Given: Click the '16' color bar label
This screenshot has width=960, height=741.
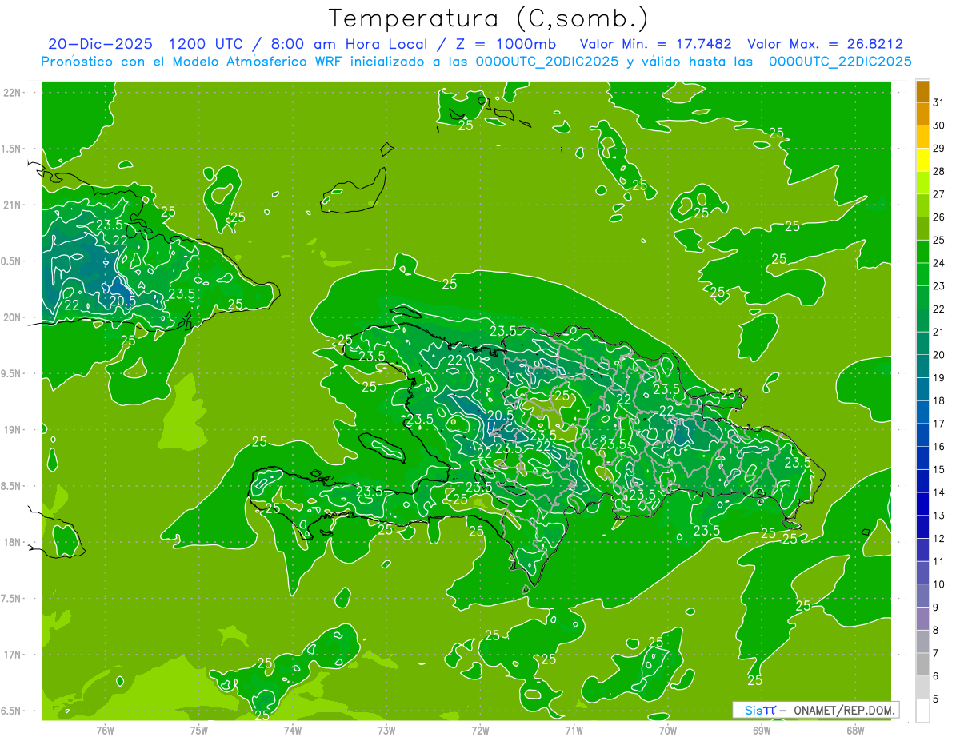Looking at the screenshot, I should click(938, 447).
